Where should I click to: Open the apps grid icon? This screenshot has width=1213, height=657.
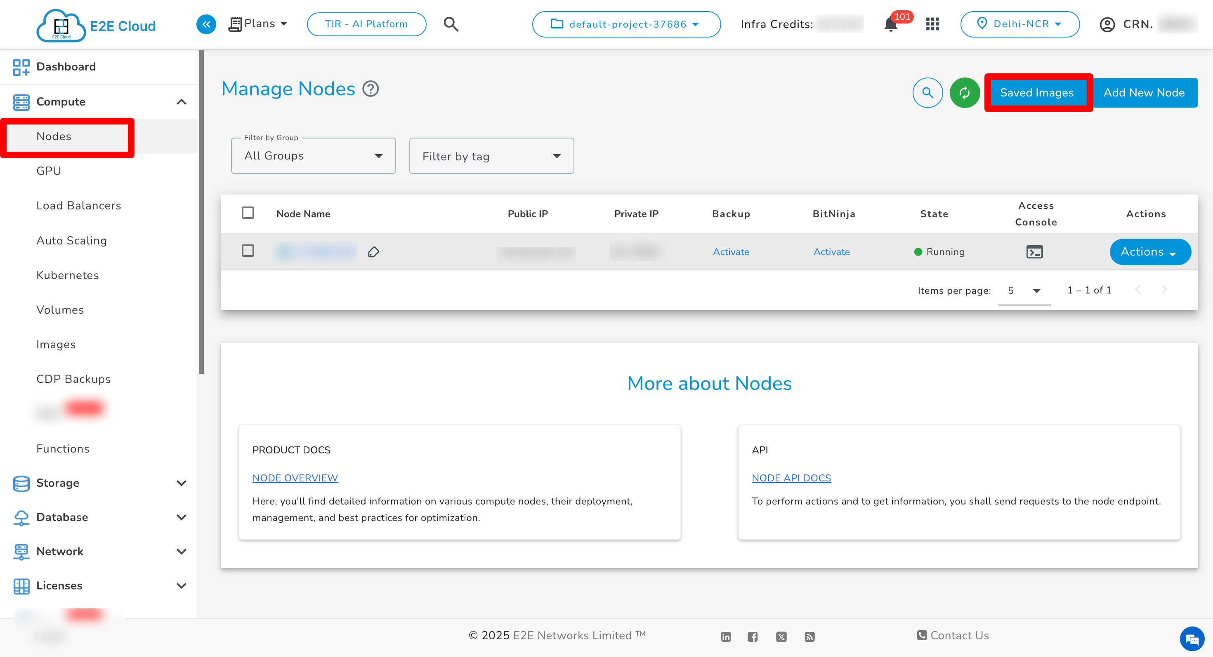932,24
